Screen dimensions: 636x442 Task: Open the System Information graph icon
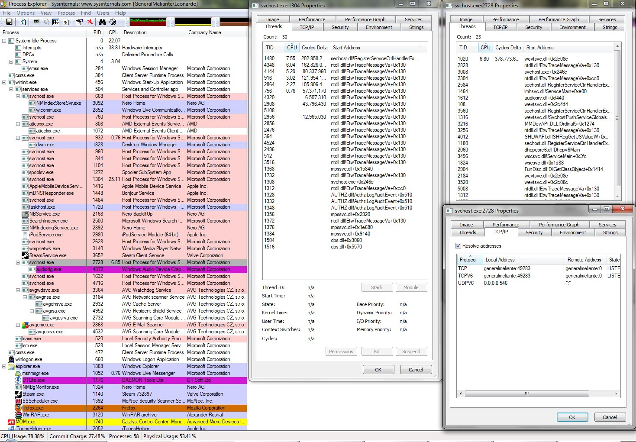[x=36, y=22]
